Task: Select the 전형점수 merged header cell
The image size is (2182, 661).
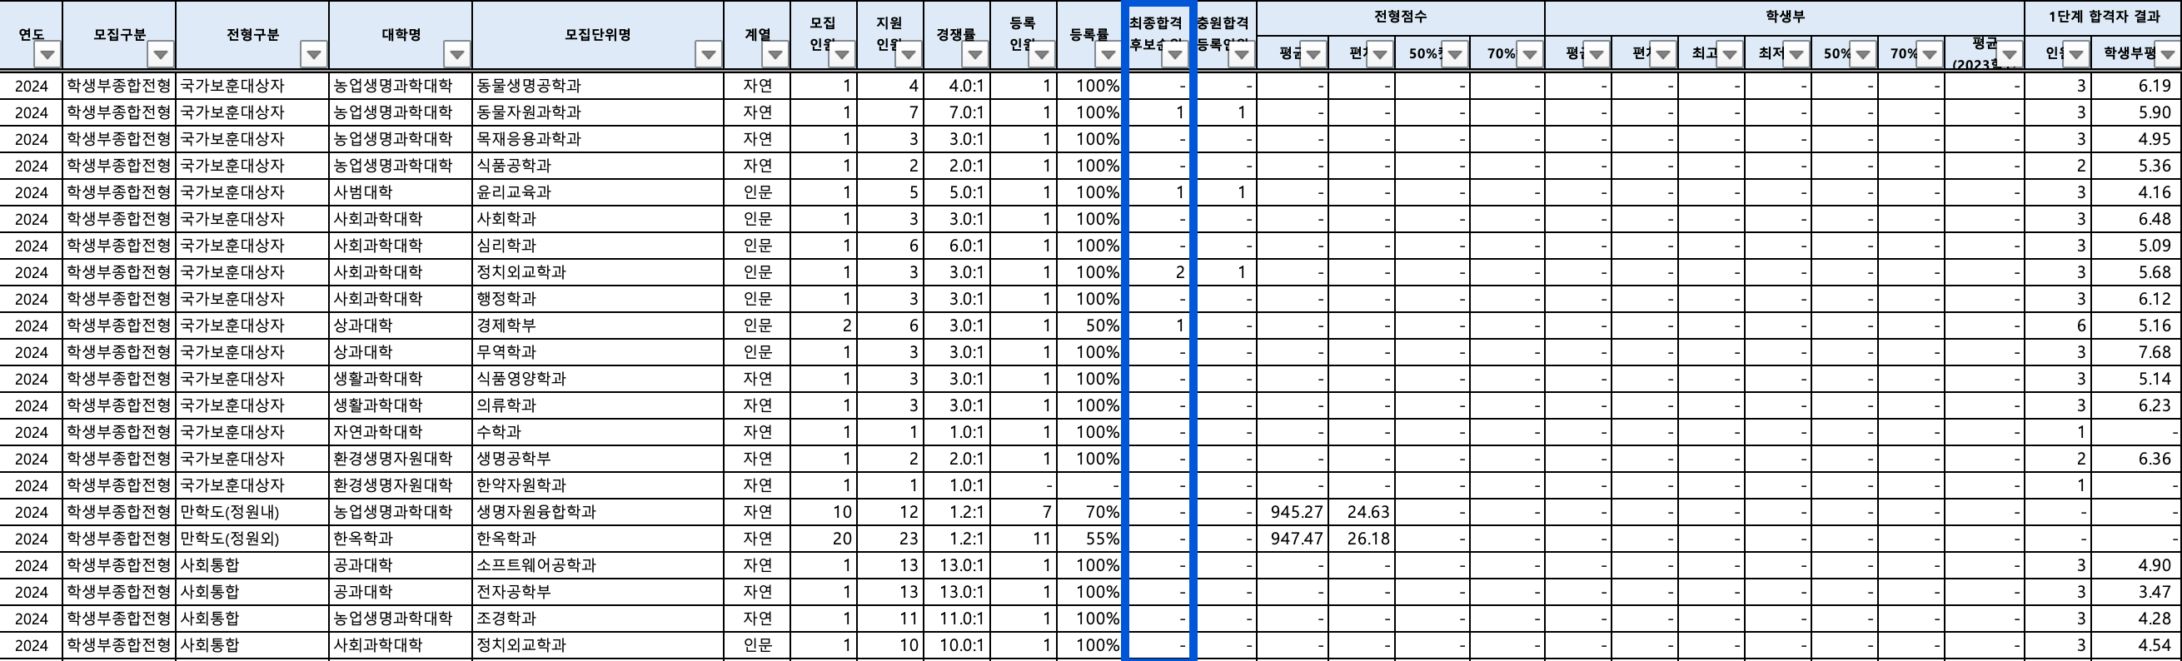Action: pos(1400,17)
